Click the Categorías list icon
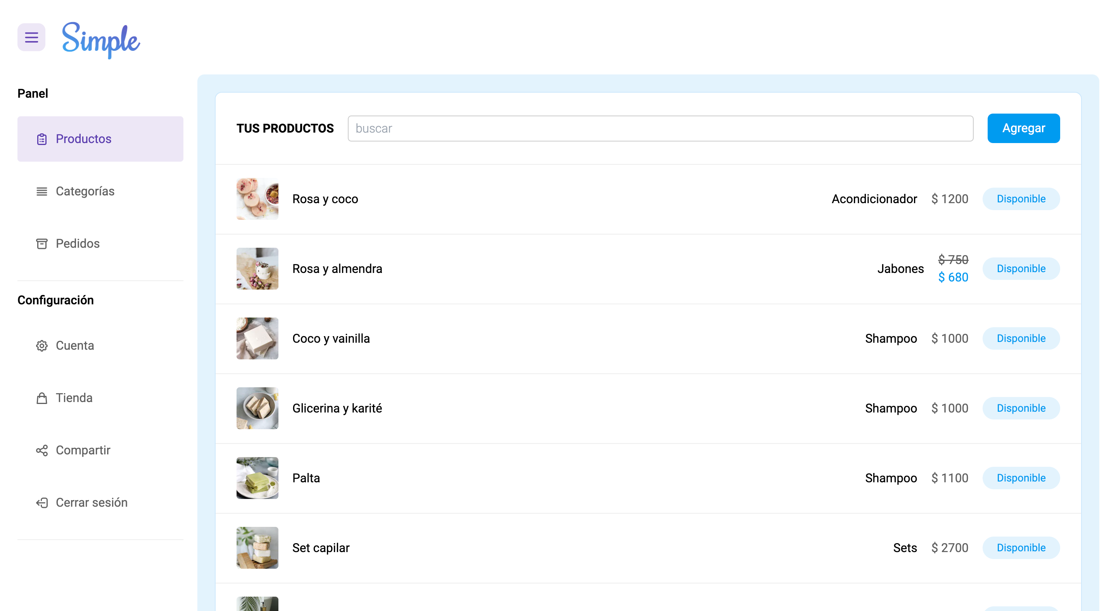Viewport: 1116px width, 611px height. click(x=41, y=192)
